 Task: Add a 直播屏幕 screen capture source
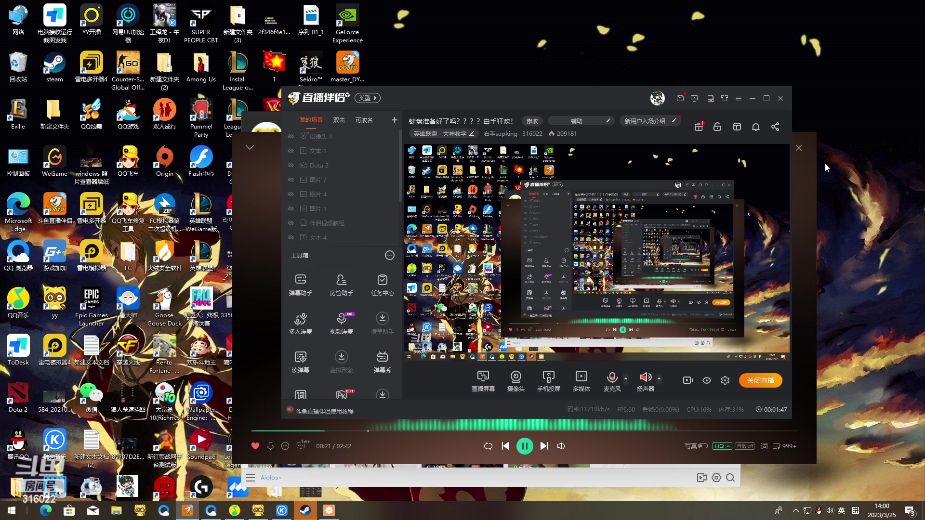tap(483, 381)
